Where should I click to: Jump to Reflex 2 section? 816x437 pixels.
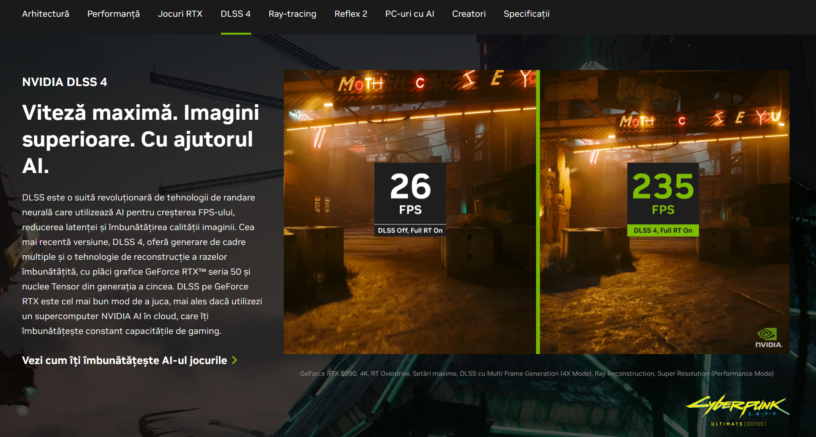(x=350, y=14)
